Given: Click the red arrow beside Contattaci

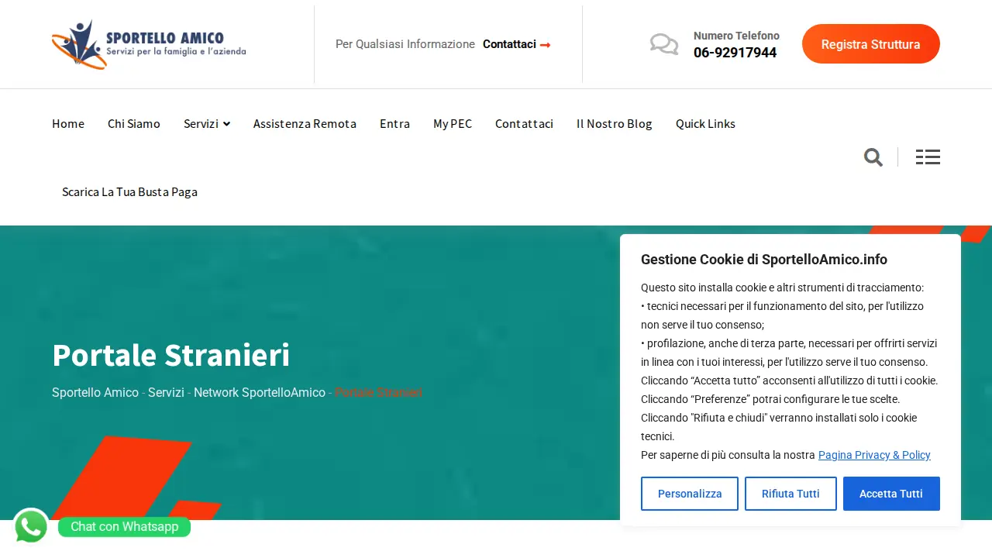Looking at the screenshot, I should [546, 45].
